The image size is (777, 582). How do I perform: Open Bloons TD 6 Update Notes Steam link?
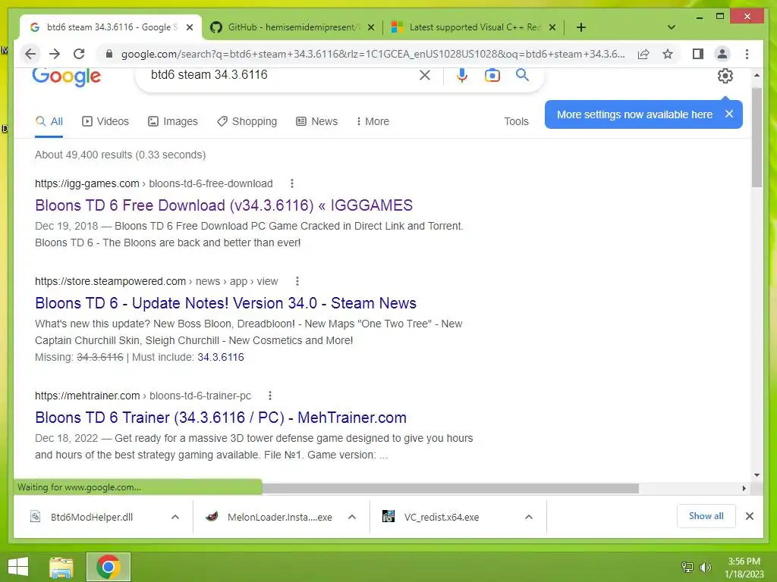tap(225, 303)
